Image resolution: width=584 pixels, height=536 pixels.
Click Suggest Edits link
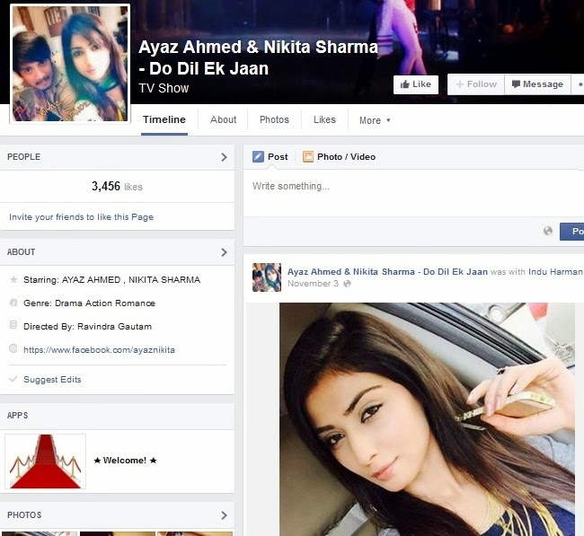click(52, 379)
